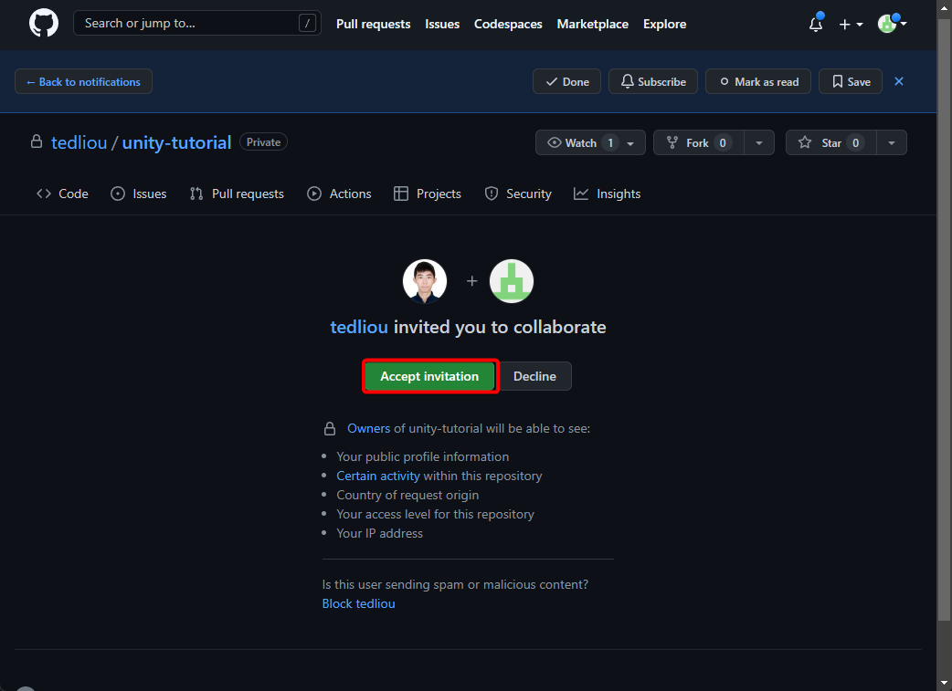The height and width of the screenshot is (691, 952).
Task: Open tedliou owner profile link
Action: (x=79, y=142)
